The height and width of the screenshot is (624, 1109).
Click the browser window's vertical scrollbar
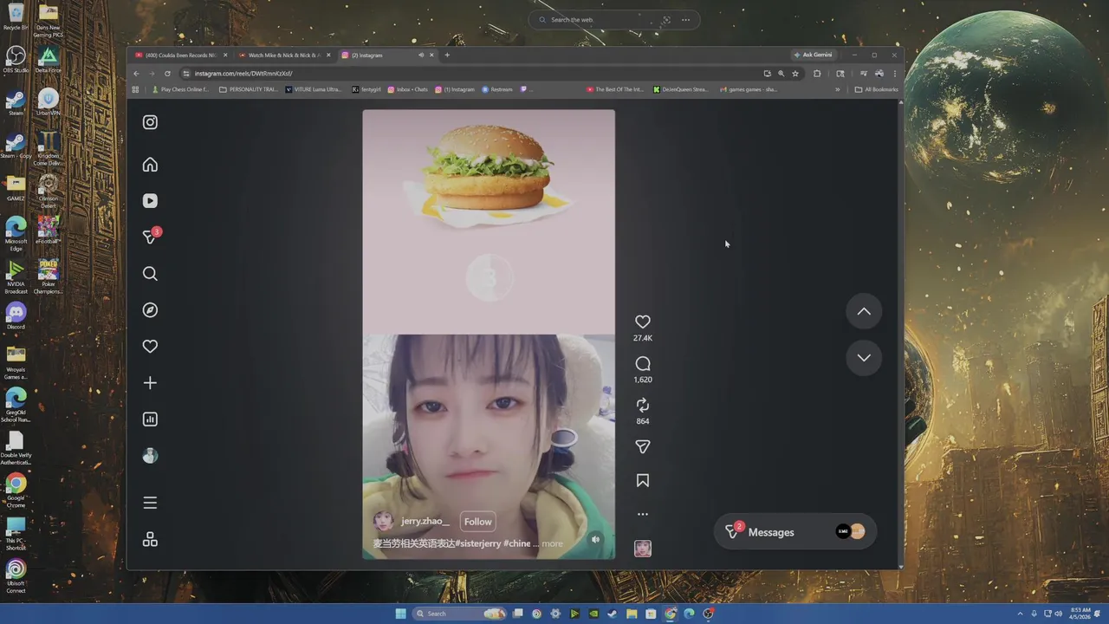click(900, 335)
